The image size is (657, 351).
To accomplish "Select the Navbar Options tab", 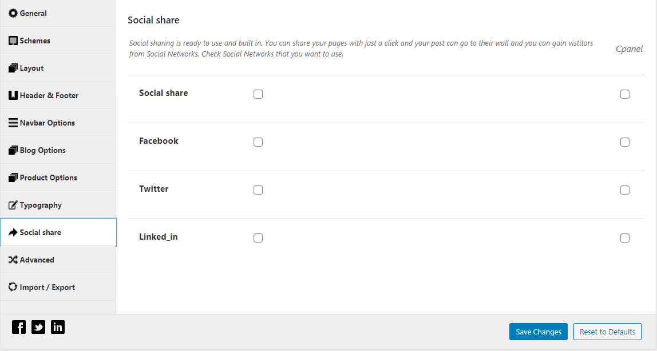I will 58,123.
